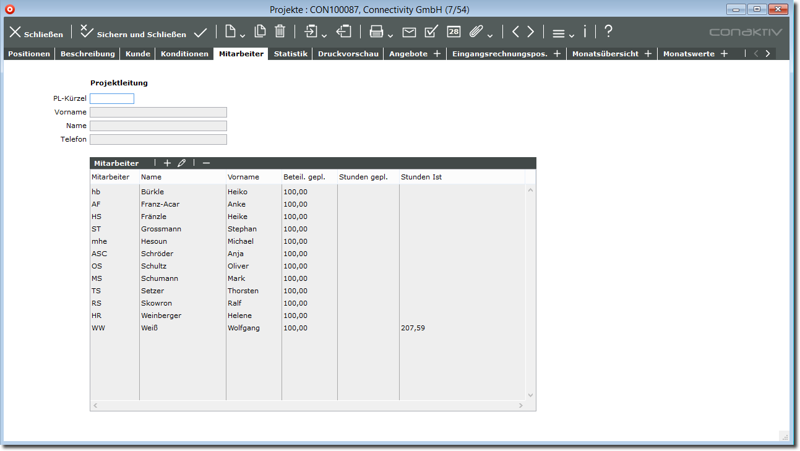Remove employee with the minus icon

point(206,163)
